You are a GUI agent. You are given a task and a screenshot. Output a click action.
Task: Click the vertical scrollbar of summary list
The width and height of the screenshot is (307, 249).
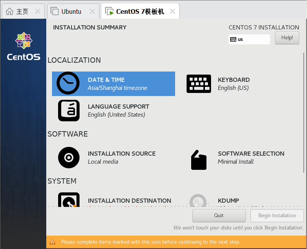click(x=304, y=113)
